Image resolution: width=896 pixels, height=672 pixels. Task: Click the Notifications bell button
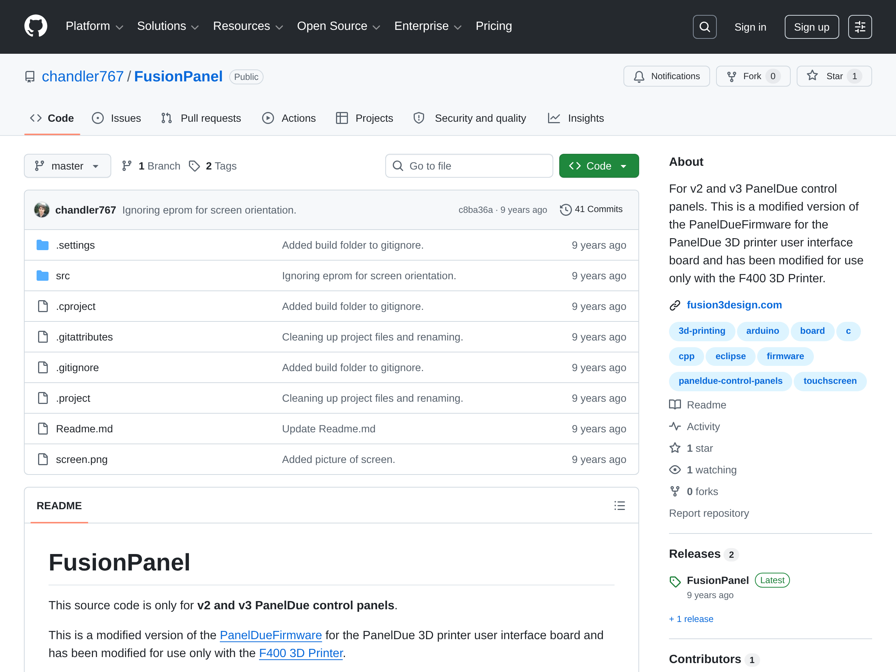(666, 76)
